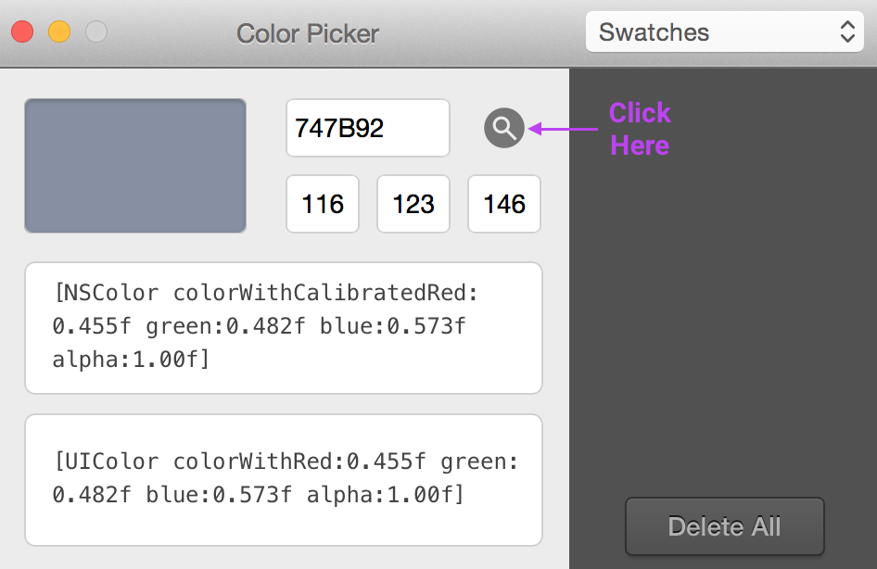Screen dimensions: 877x569
Task: Click the magnifier indicated by the purple arrow
Action: (503, 128)
